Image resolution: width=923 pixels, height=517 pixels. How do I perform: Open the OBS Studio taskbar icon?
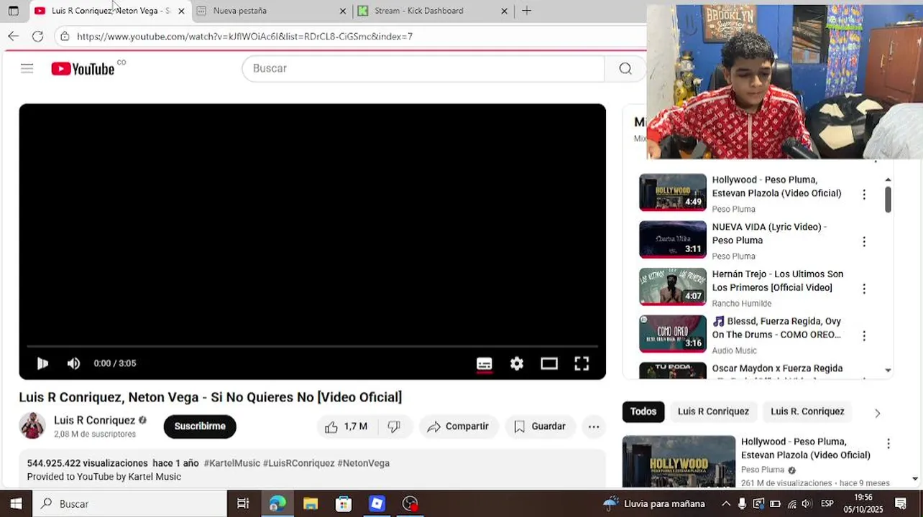410,503
